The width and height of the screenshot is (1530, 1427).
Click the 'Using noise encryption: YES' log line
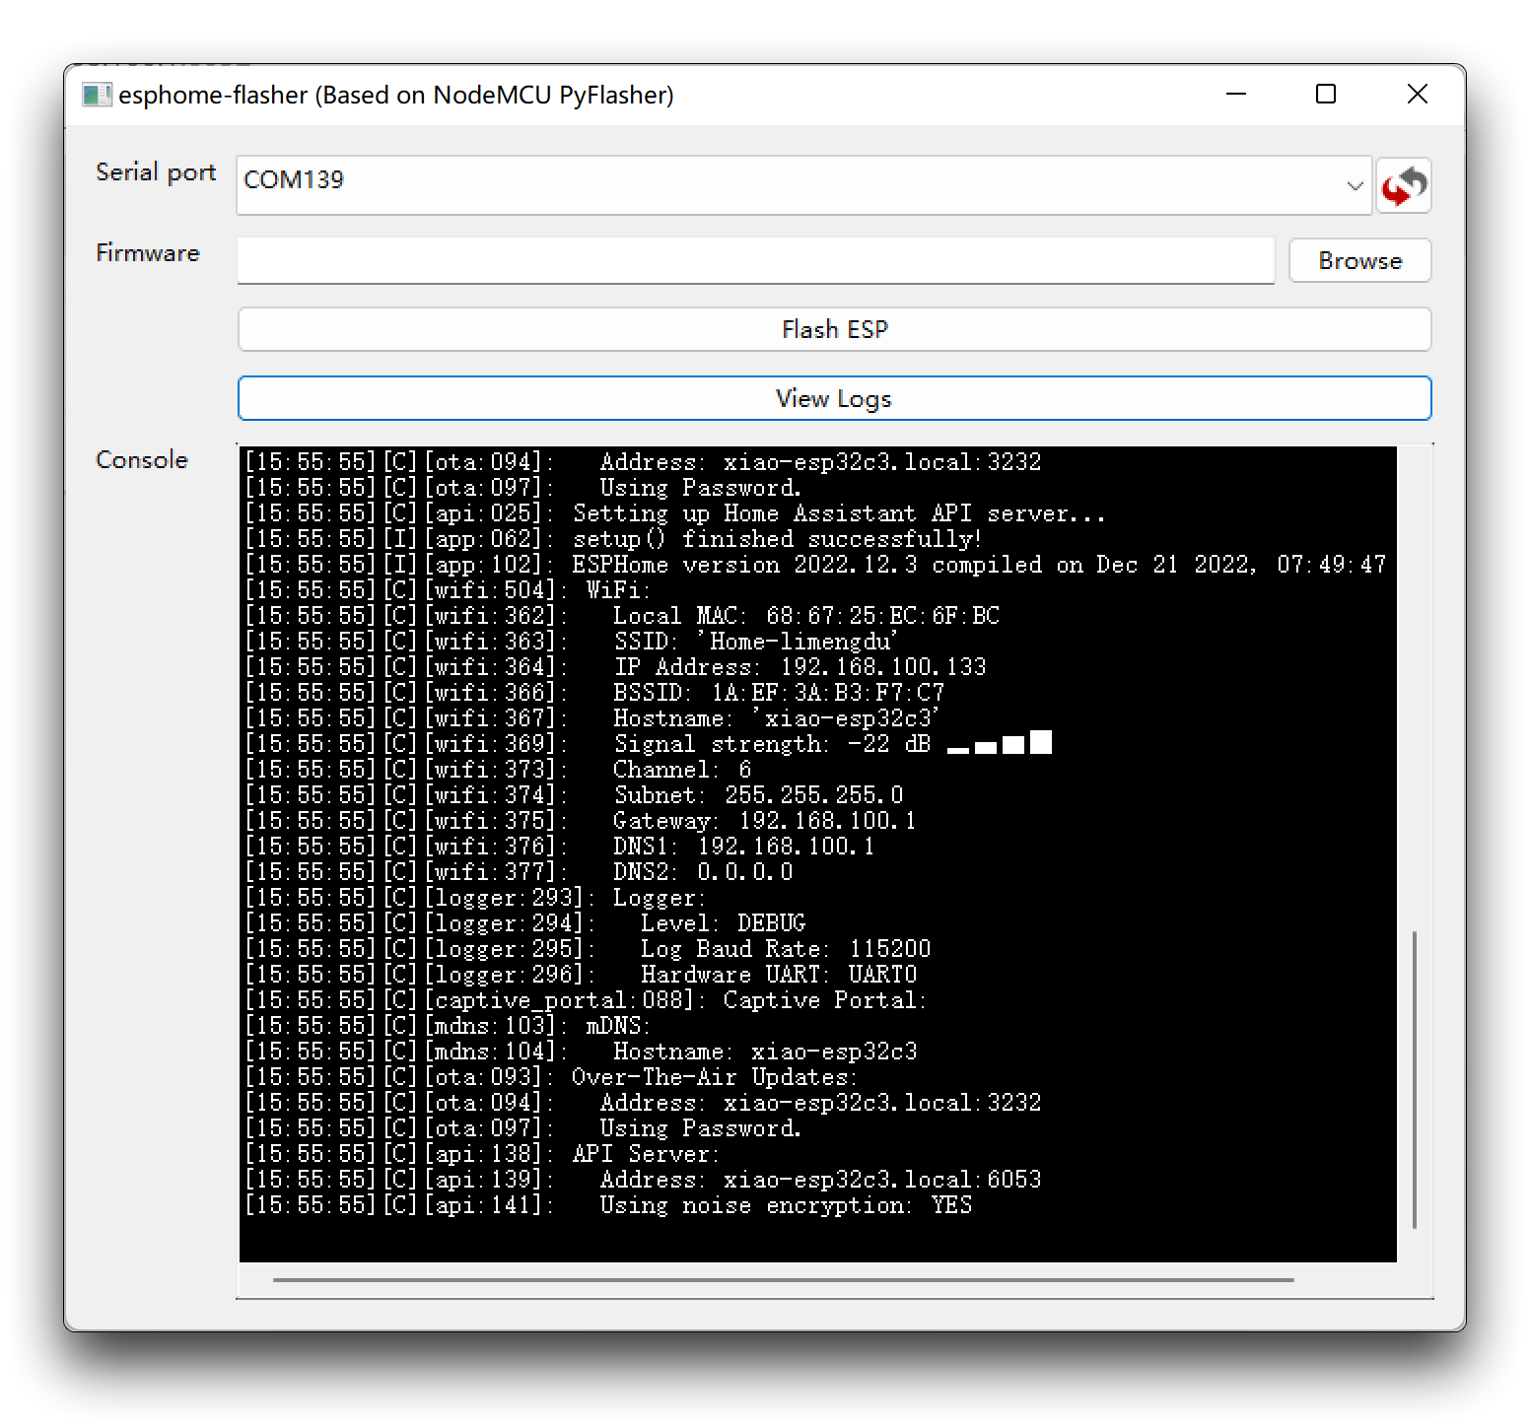coord(608,1205)
